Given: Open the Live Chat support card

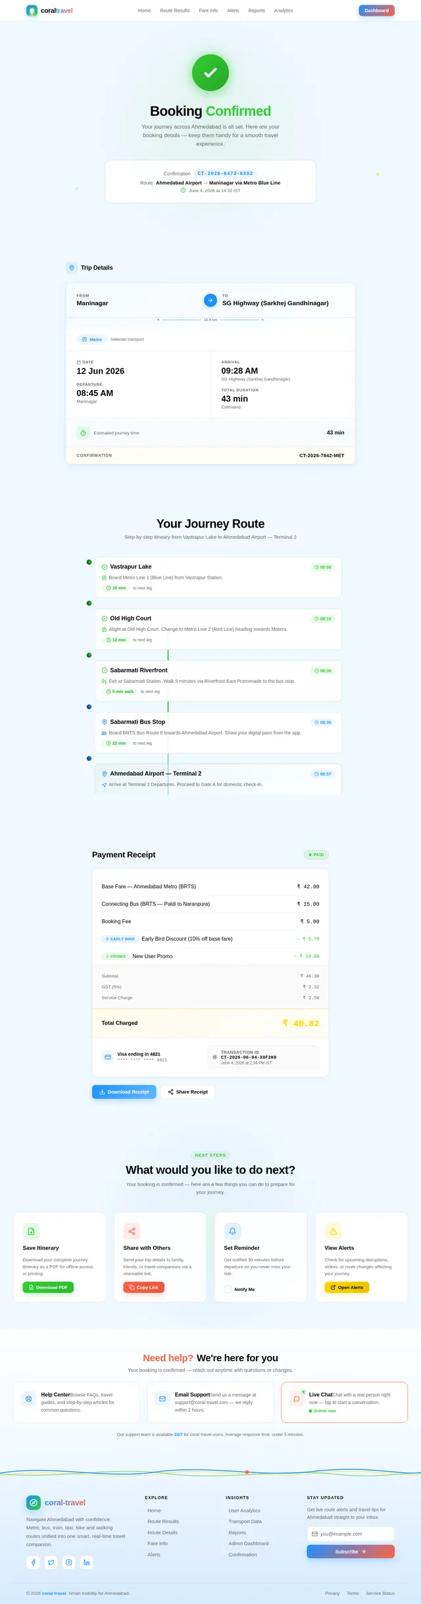Looking at the screenshot, I should (345, 1402).
